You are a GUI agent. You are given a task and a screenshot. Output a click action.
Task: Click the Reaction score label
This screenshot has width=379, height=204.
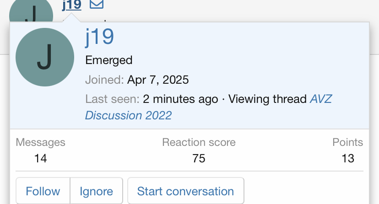point(199,142)
